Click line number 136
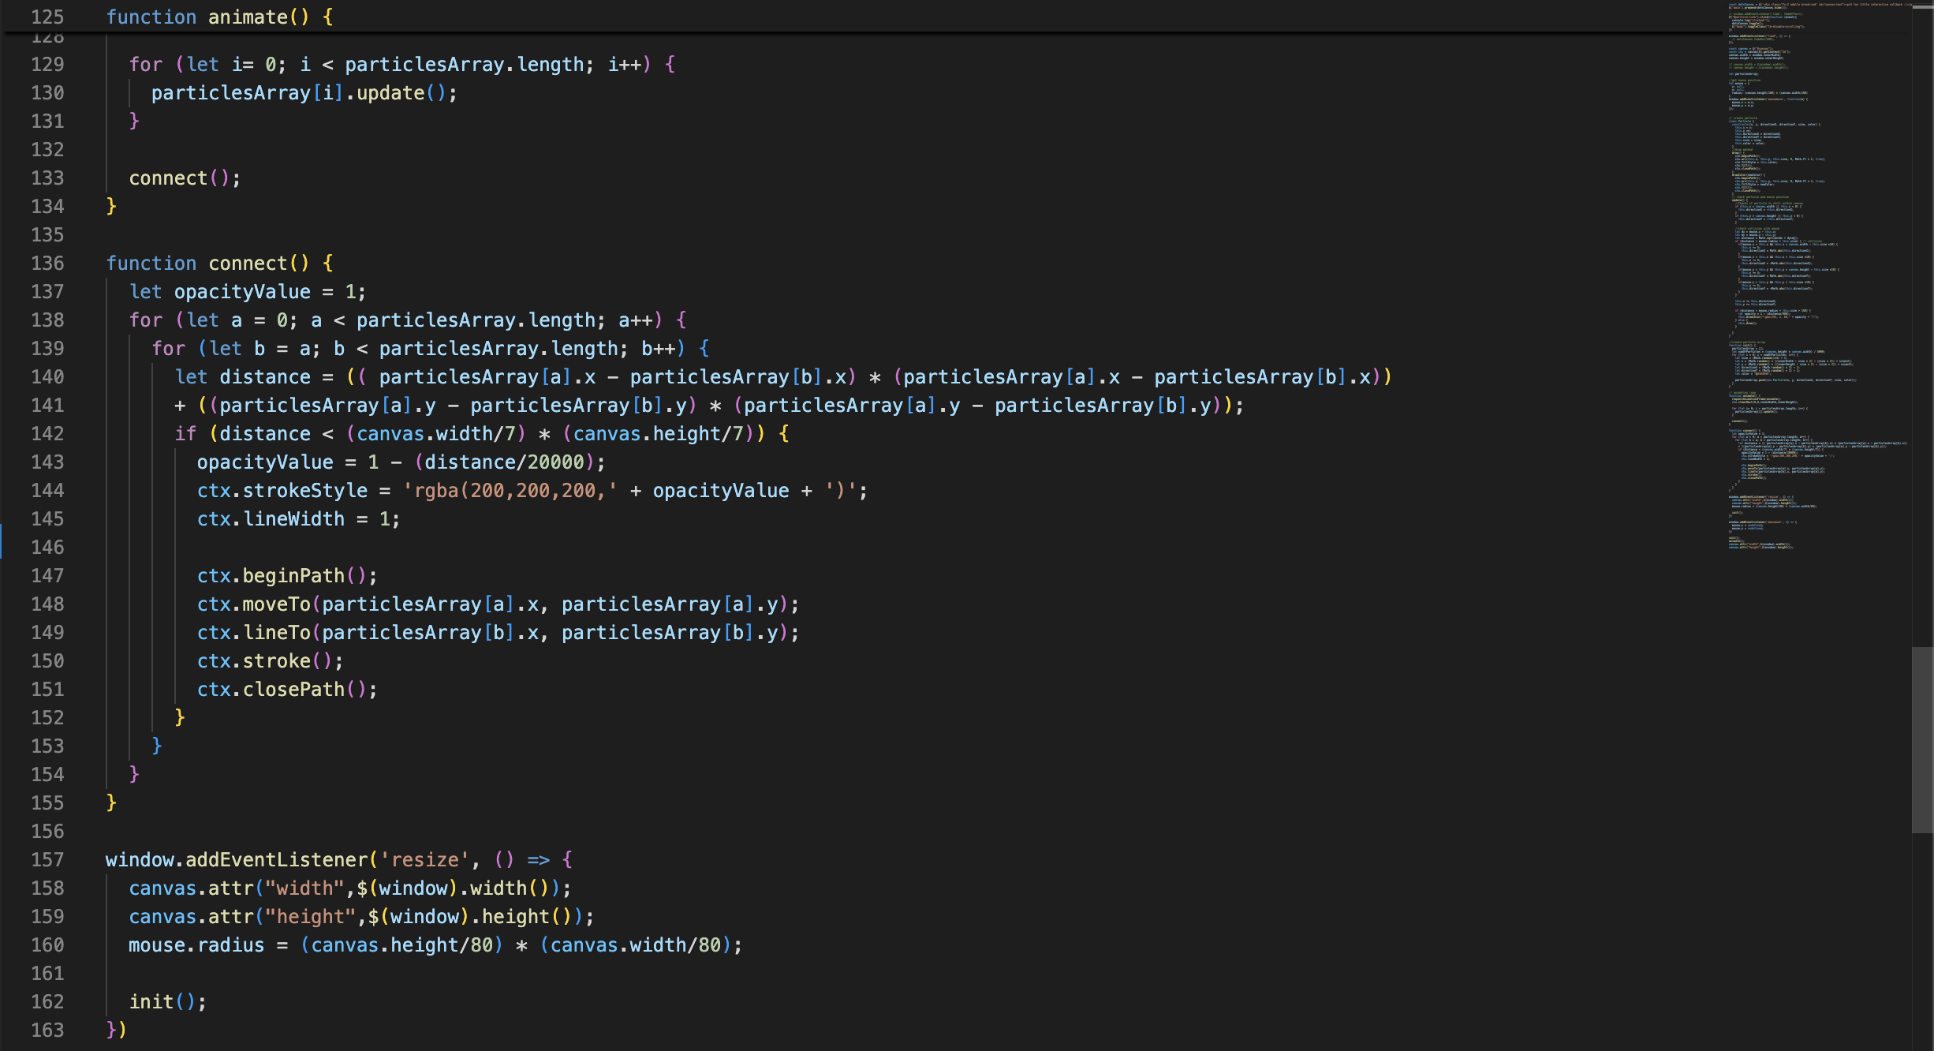Screen dimensions: 1934x1051 (47, 263)
